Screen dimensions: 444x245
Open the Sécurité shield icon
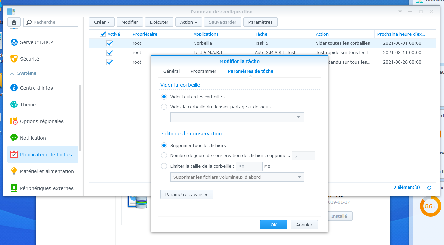coord(14,59)
